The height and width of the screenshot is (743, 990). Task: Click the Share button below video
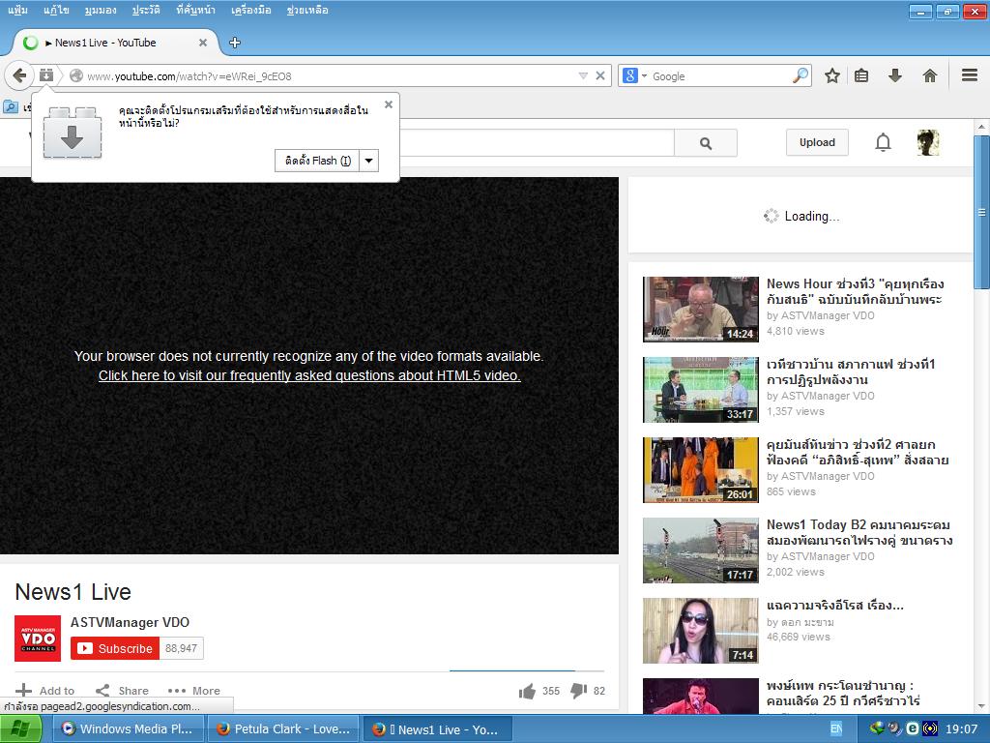(x=122, y=691)
